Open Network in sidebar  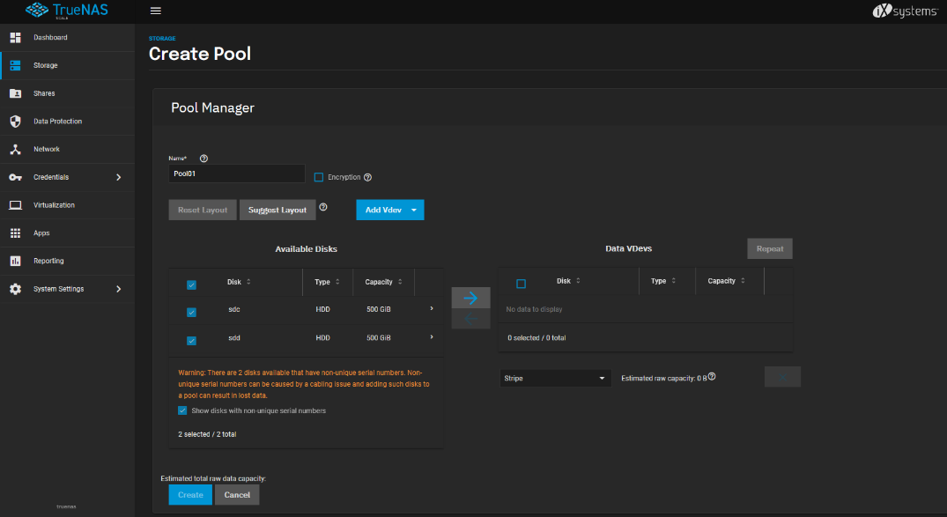pyautogui.click(x=47, y=149)
